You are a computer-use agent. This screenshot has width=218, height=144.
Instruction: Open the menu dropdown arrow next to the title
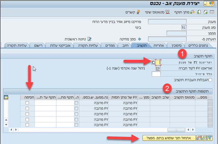(x=206, y=4)
